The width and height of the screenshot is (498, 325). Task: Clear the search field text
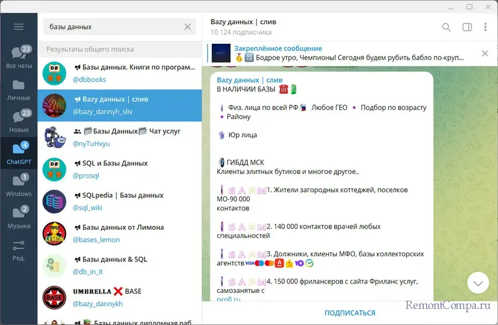pyautogui.click(x=188, y=27)
